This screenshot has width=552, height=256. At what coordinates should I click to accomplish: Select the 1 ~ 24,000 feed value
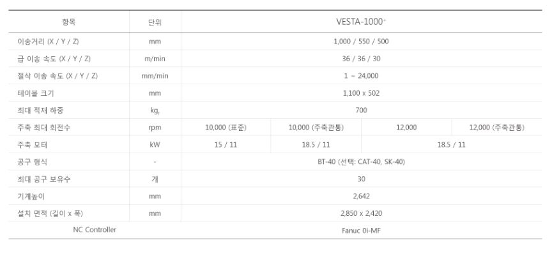[x=361, y=76]
